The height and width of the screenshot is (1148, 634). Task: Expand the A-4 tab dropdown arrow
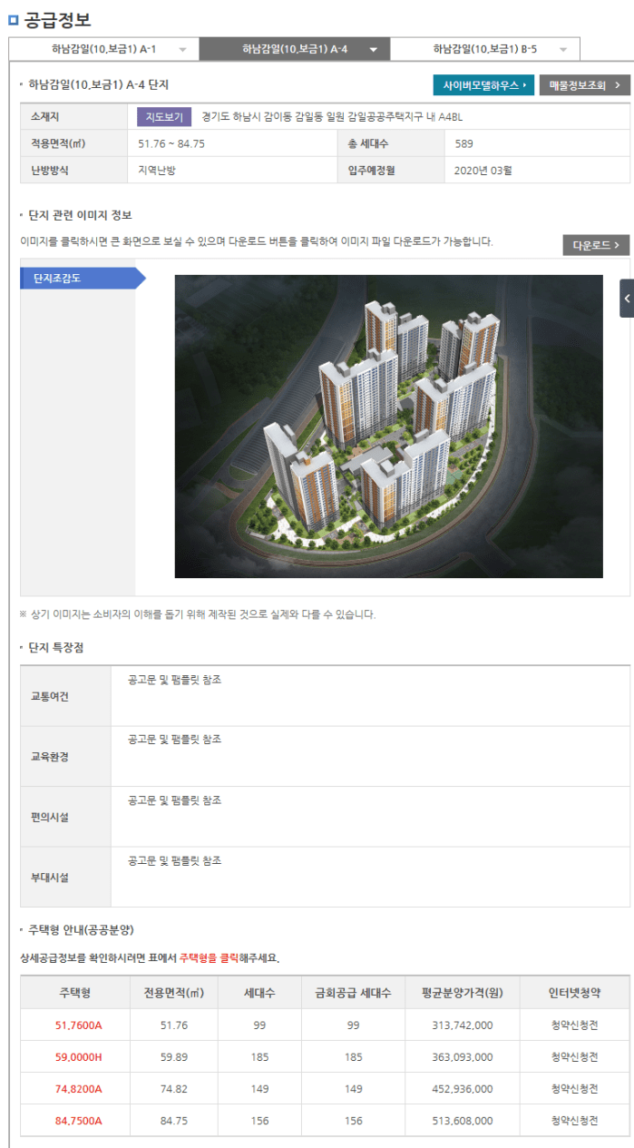click(x=373, y=50)
